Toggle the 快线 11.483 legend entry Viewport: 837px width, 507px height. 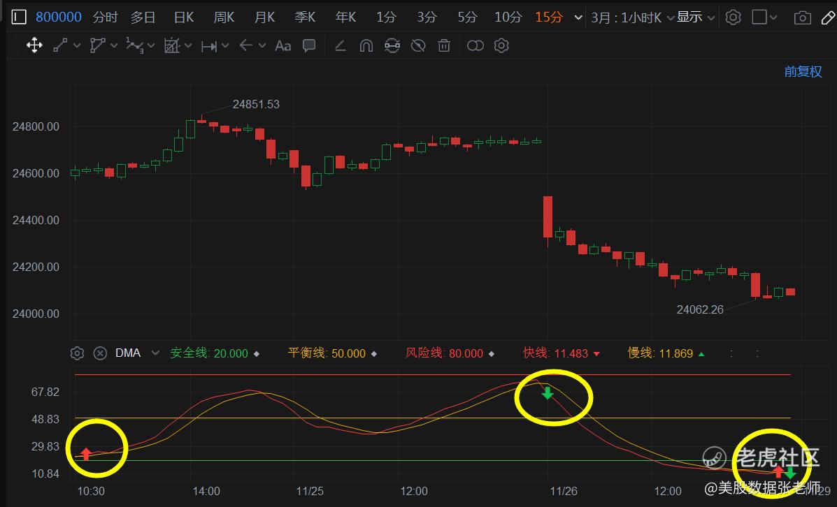pyautogui.click(x=561, y=353)
